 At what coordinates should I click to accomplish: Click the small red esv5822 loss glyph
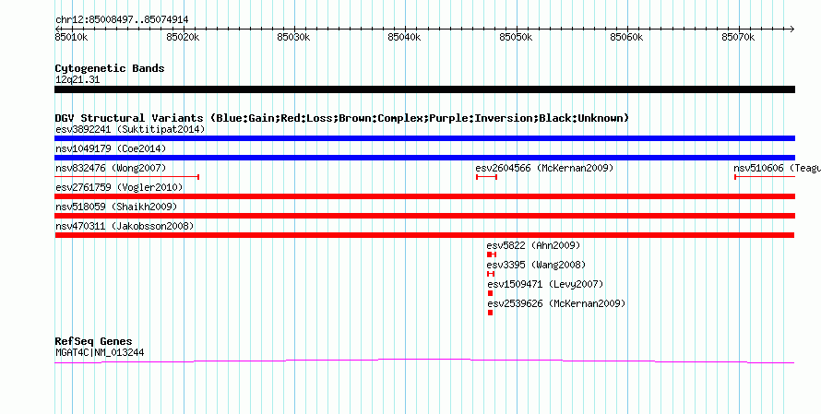492,254
